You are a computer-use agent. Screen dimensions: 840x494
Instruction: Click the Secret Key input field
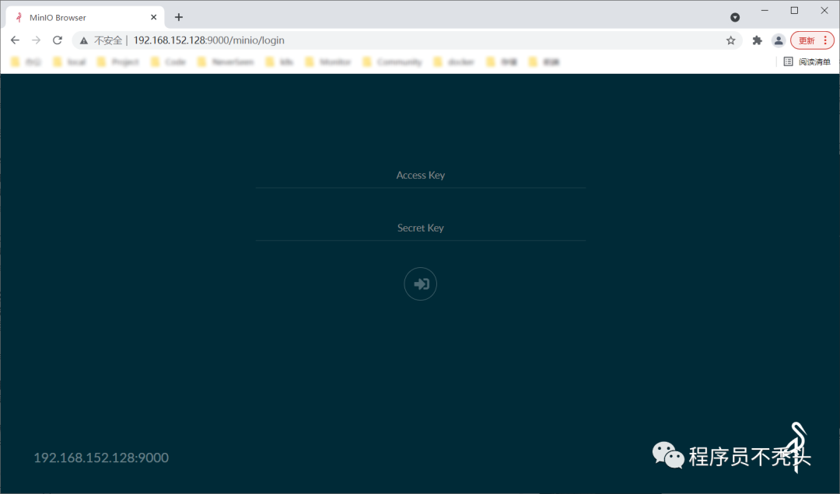(x=421, y=228)
